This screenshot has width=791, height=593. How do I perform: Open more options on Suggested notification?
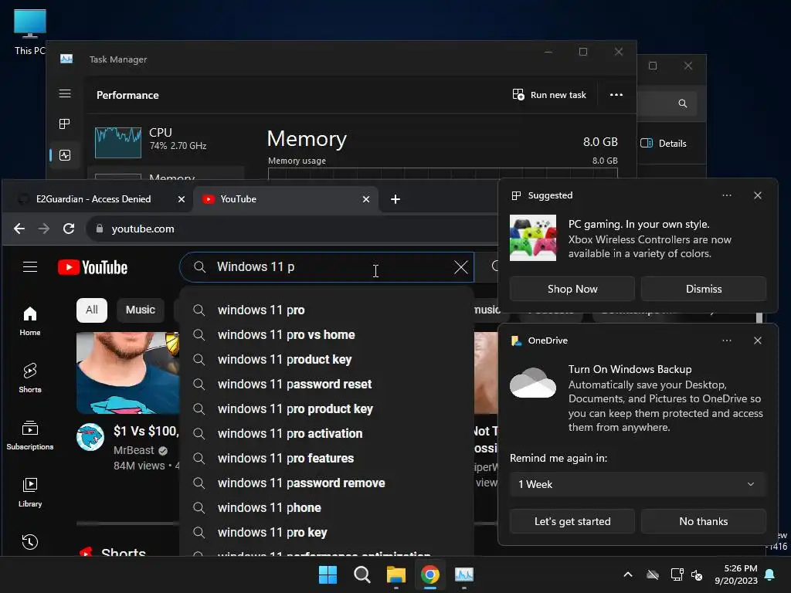pyautogui.click(x=726, y=195)
